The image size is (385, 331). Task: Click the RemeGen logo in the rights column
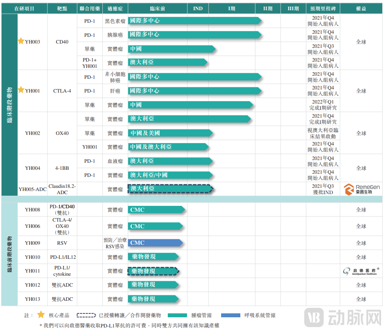pos(361,189)
